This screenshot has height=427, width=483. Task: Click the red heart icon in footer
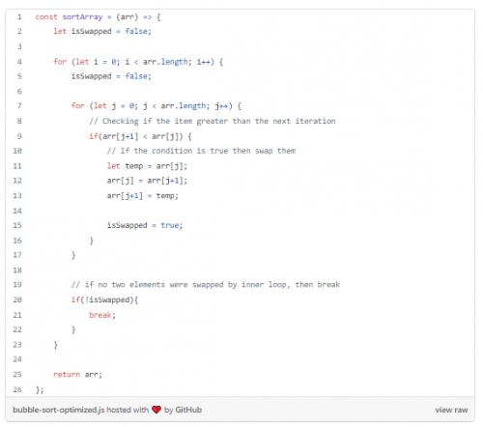point(156,410)
